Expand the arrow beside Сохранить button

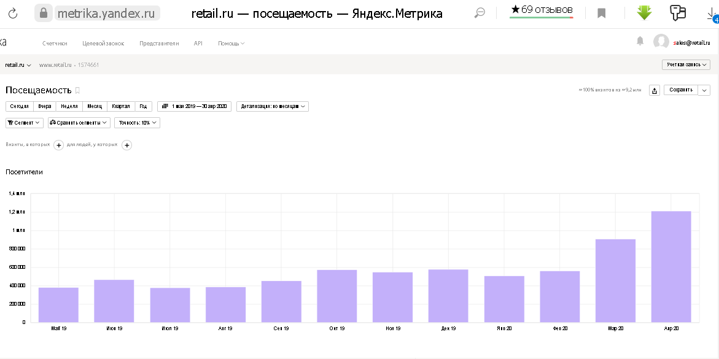pyautogui.click(x=704, y=90)
